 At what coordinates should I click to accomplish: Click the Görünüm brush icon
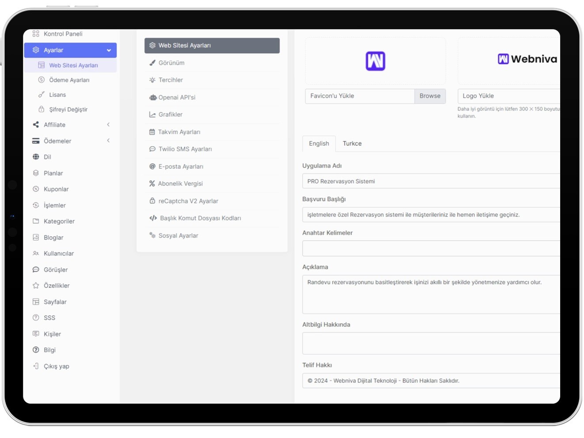click(x=152, y=63)
